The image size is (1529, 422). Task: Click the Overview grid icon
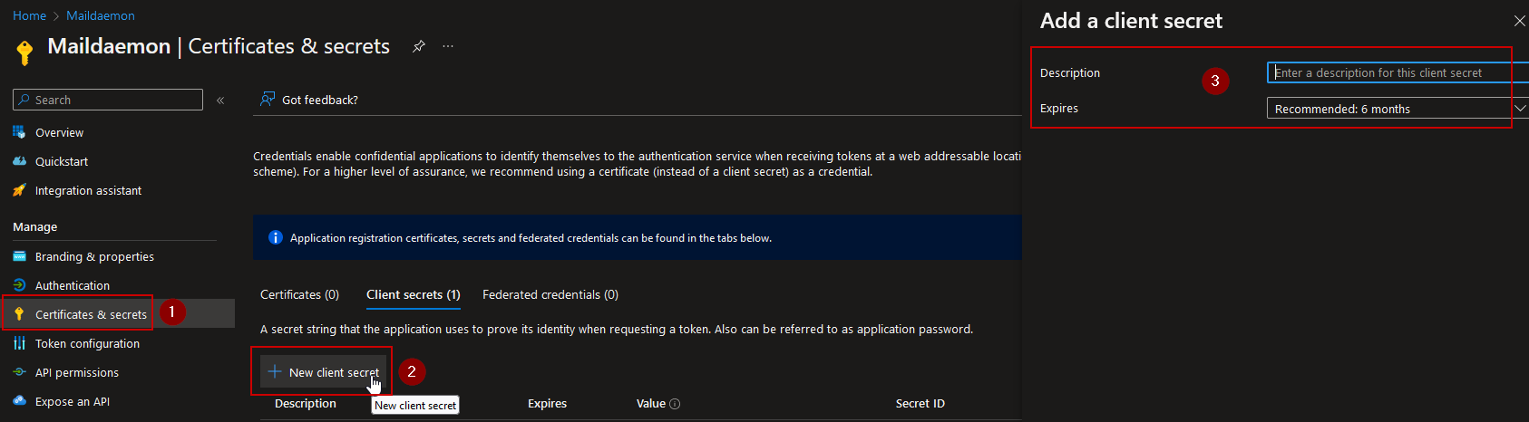(19, 132)
